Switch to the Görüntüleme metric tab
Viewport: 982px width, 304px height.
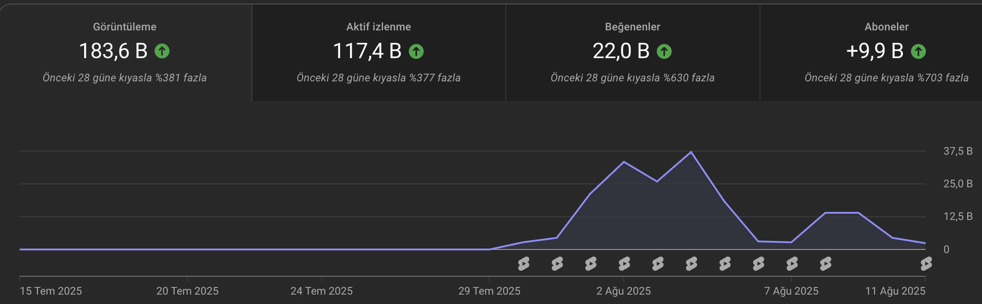point(124,27)
